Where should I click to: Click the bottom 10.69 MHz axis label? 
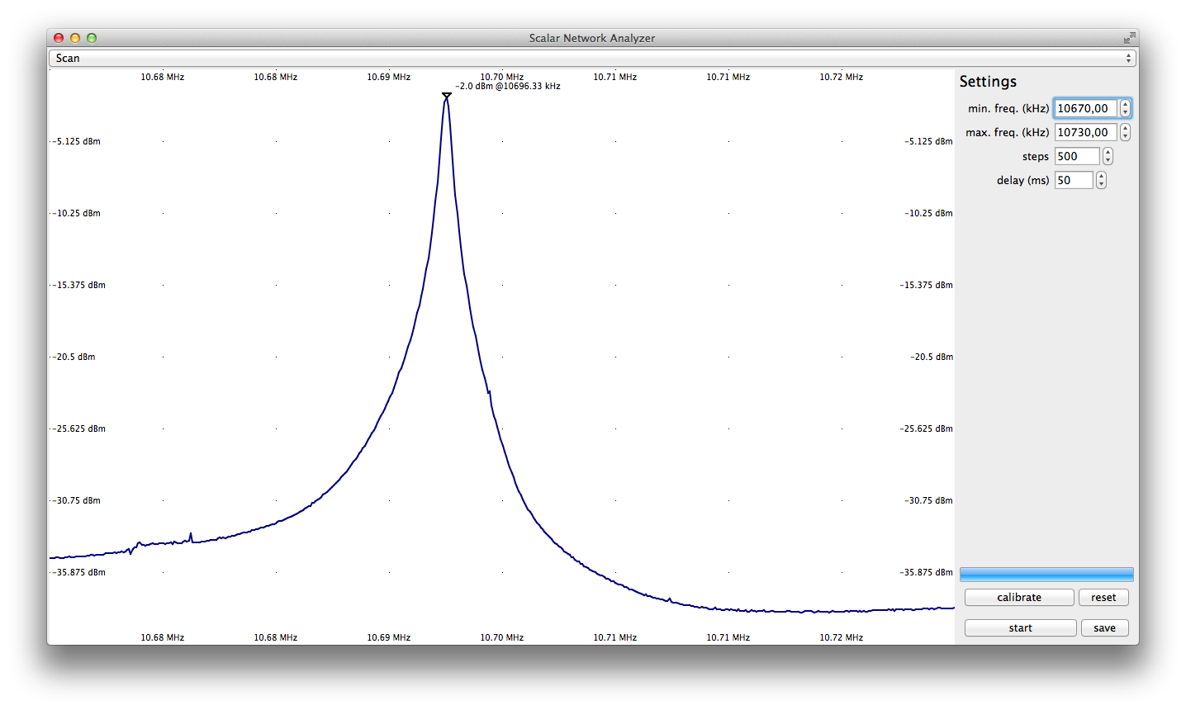(x=389, y=638)
